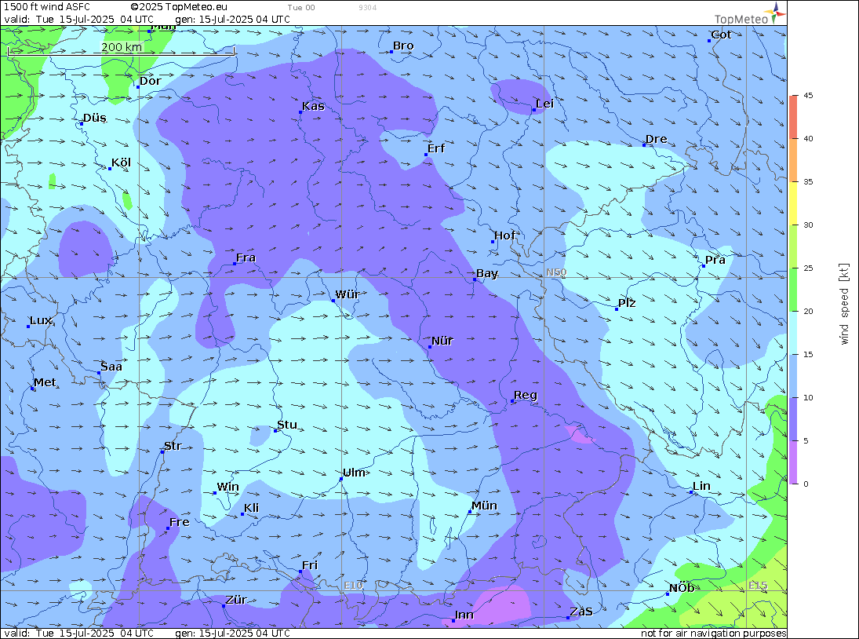Click the 'Str' city label
Viewport: 859px width, 639px height.
(173, 446)
